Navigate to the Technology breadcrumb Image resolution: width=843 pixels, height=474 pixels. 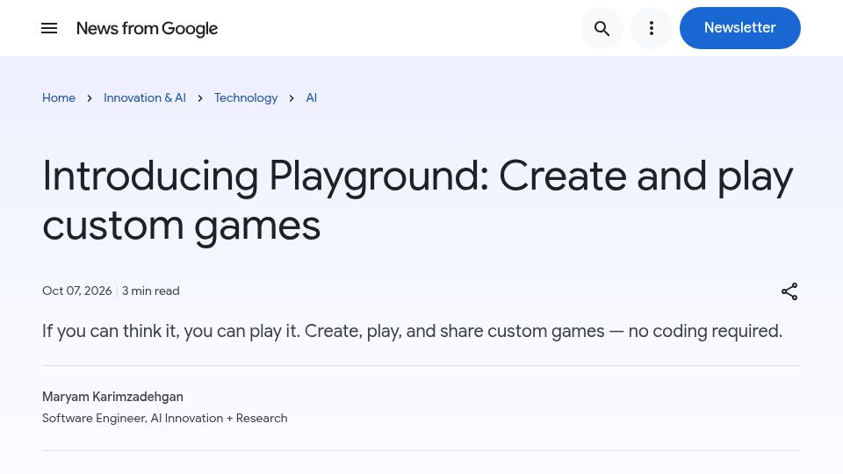[246, 97]
